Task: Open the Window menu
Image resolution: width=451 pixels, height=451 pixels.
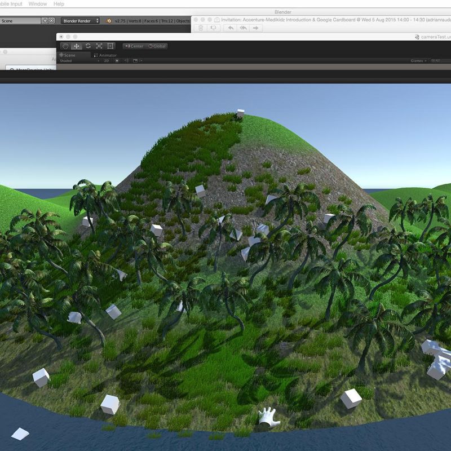Action: pos(38,4)
